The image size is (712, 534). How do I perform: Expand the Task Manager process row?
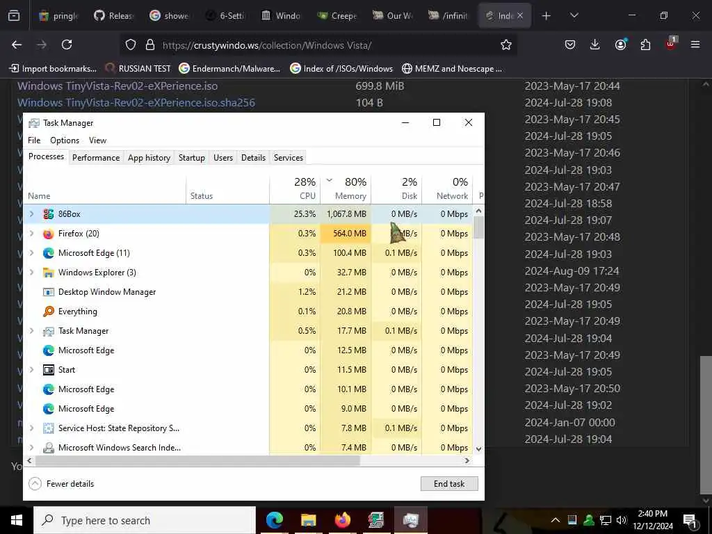click(x=32, y=331)
